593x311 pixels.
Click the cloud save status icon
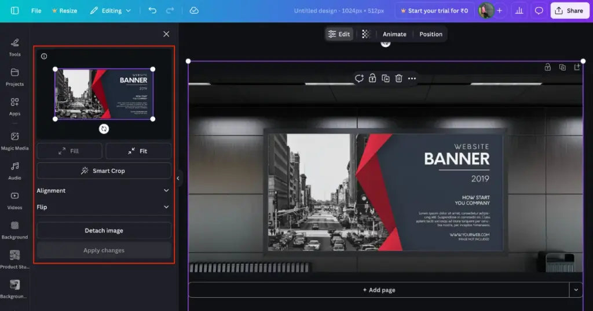click(x=194, y=10)
